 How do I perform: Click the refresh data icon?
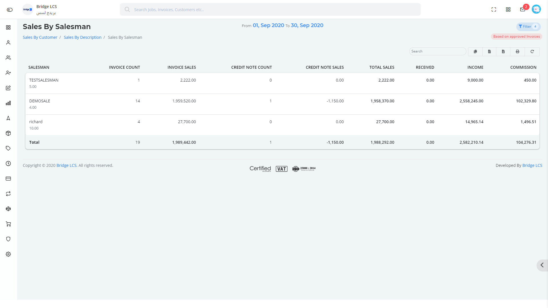[x=532, y=52]
